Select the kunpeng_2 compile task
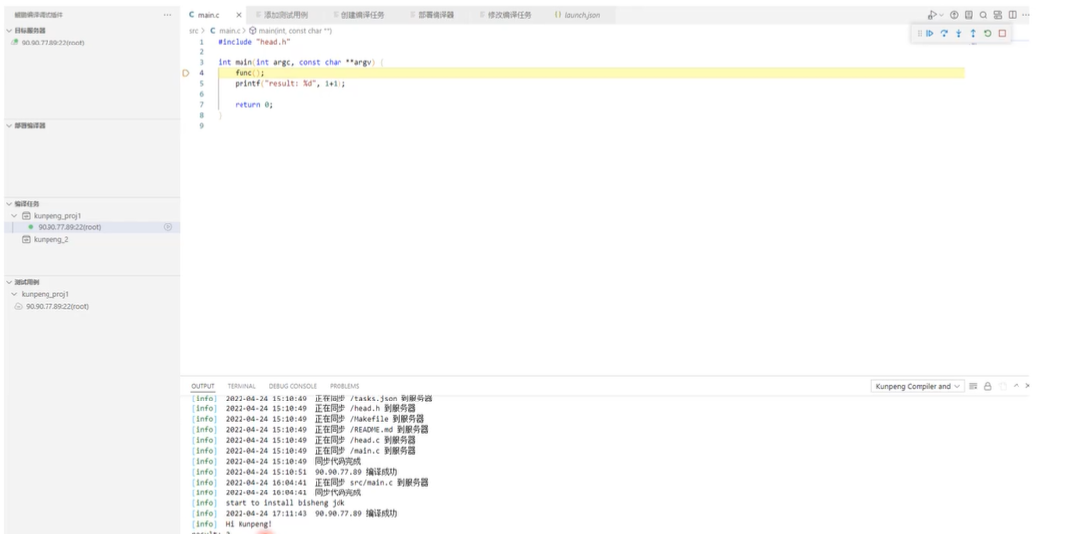Image resolution: width=1067 pixels, height=534 pixels. click(51, 239)
